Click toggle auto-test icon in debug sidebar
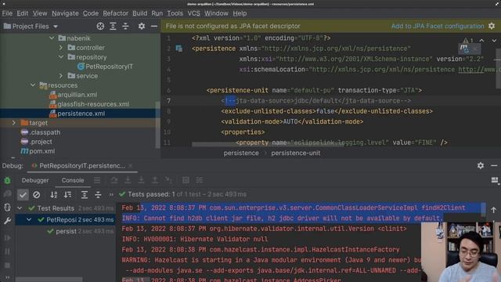The height and width of the screenshot is (282, 501). tap(7, 208)
